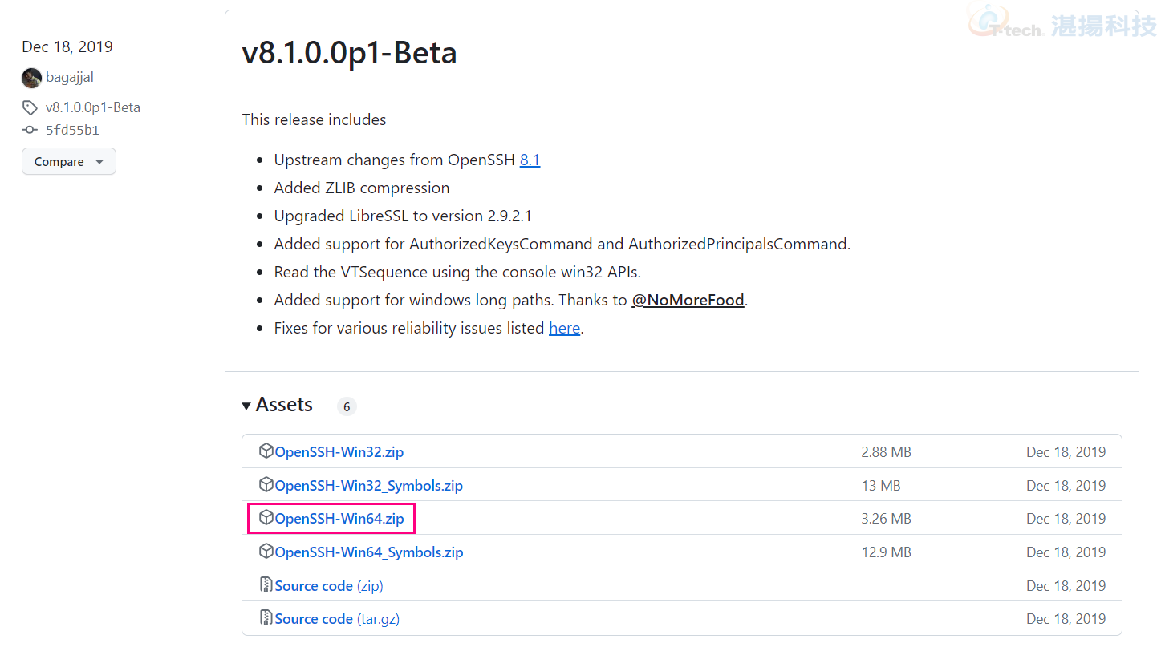Click the 'Read the VTSequence' bullet text

[457, 272]
